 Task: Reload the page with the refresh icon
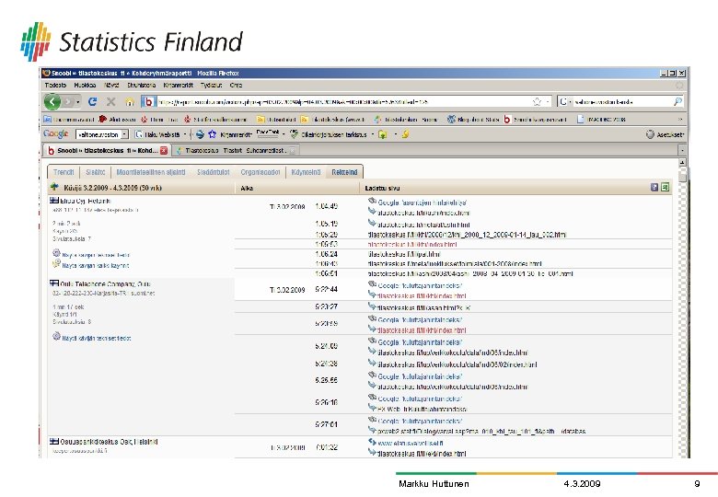coord(92,101)
